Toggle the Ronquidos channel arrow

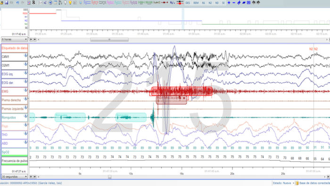click(x=25, y=116)
